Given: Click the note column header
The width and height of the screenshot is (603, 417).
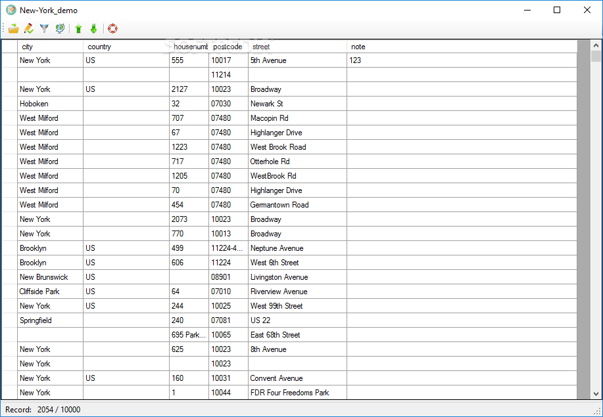Looking at the screenshot, I should pyautogui.click(x=462, y=47).
